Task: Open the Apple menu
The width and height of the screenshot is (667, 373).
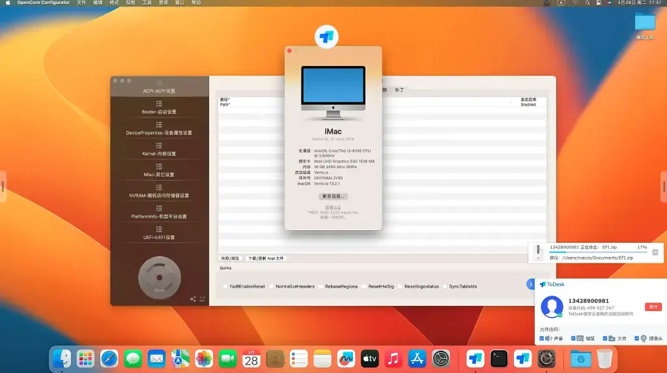Action: [8, 3]
